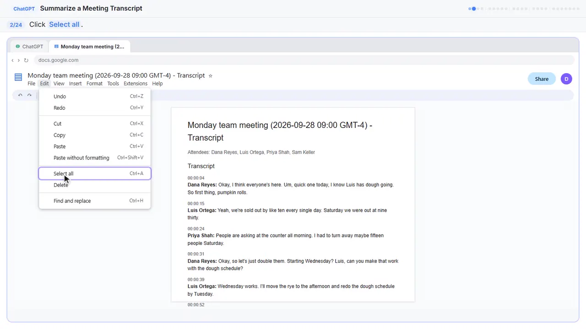Click the Google Docs document icon

(18, 77)
